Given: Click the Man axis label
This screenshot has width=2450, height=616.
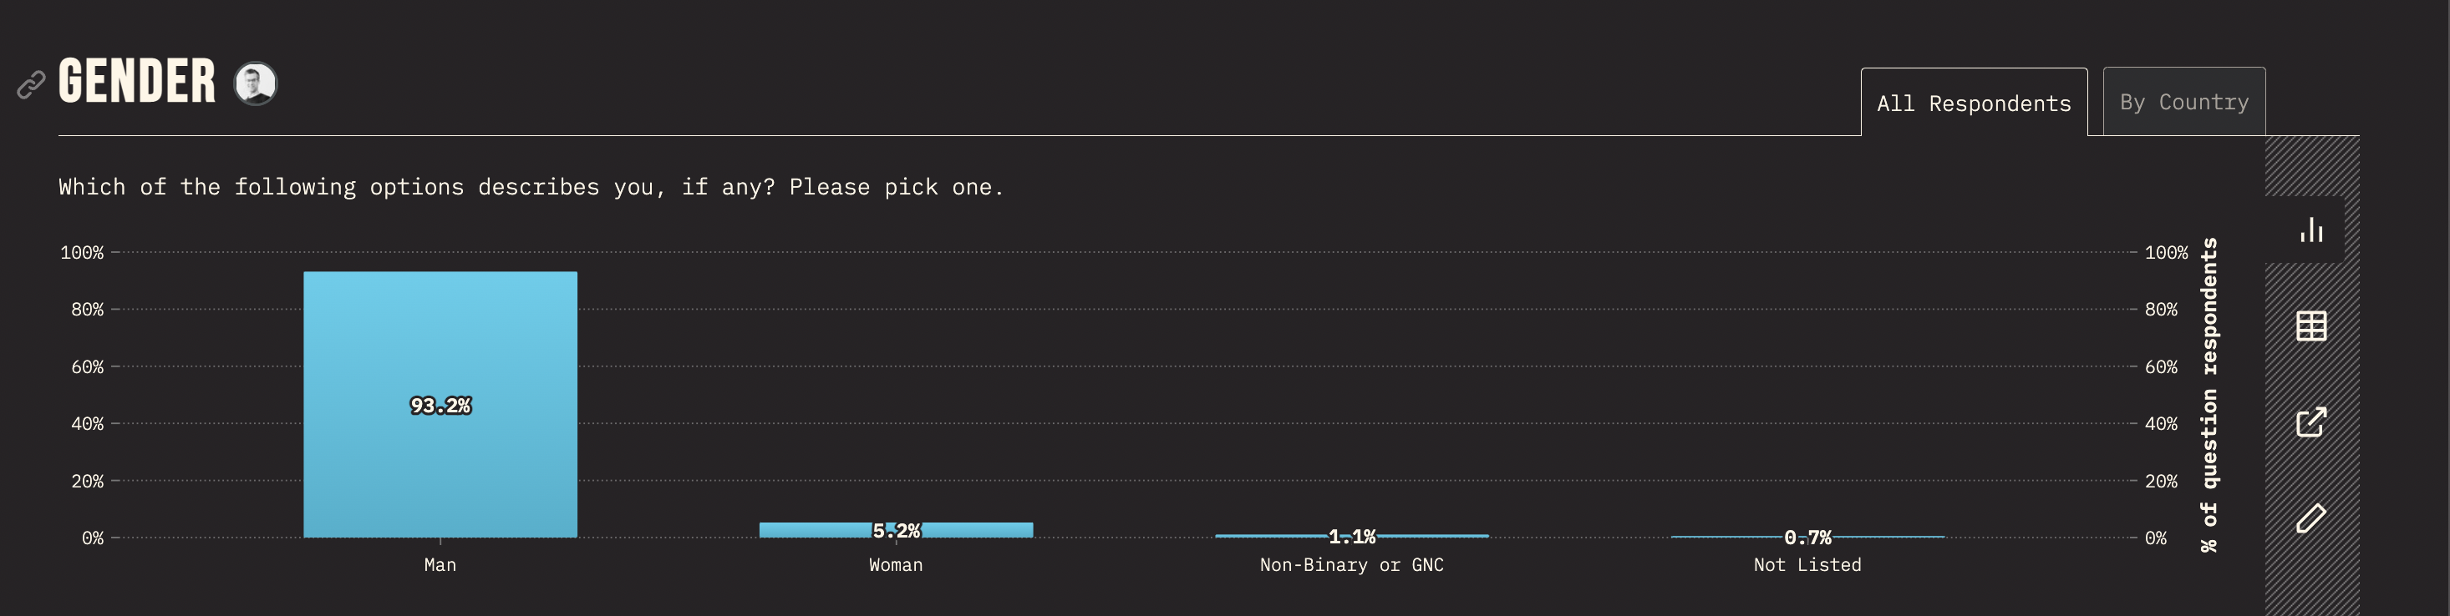Looking at the screenshot, I should coord(440,564).
